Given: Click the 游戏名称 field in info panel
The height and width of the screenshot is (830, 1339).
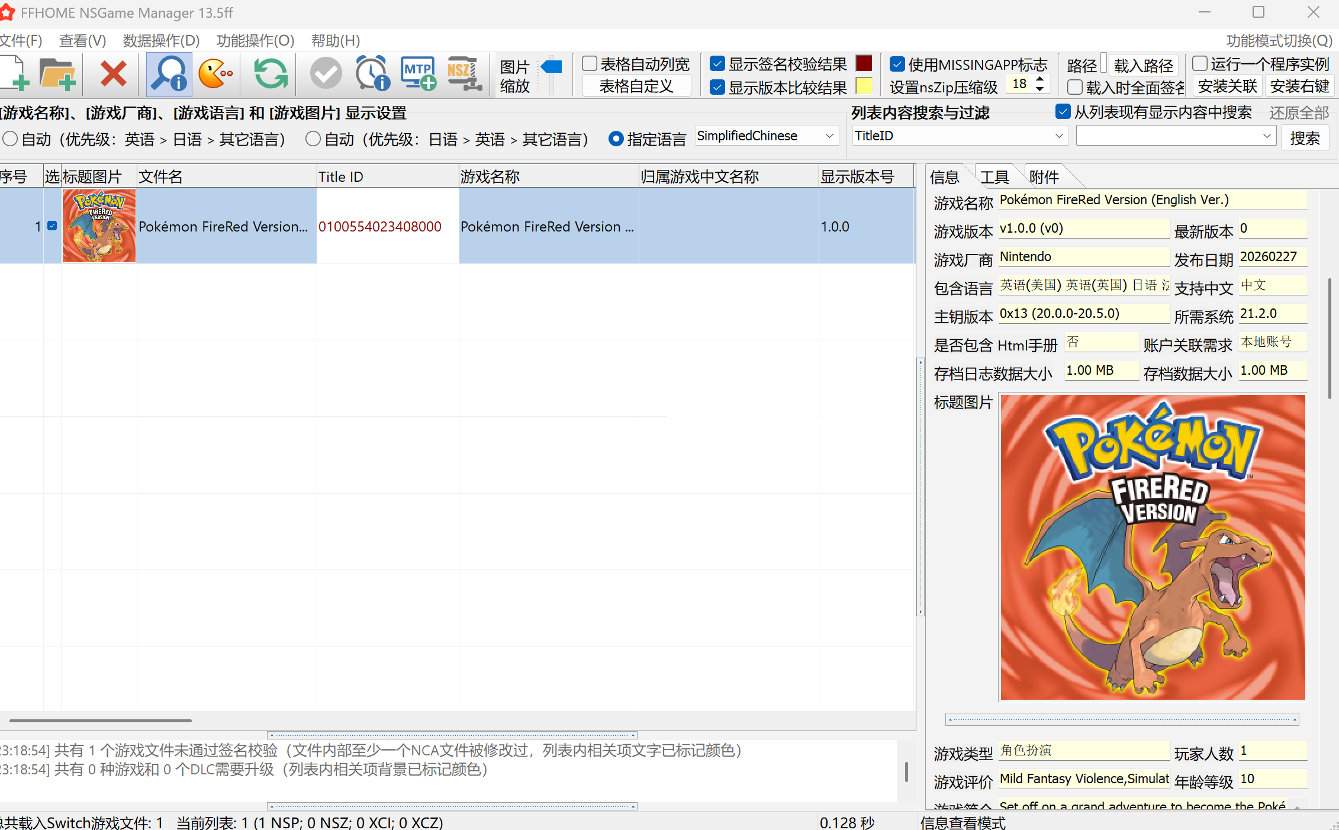Looking at the screenshot, I should [x=1153, y=200].
